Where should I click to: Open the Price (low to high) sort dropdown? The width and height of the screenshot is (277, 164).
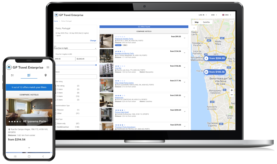75,48
